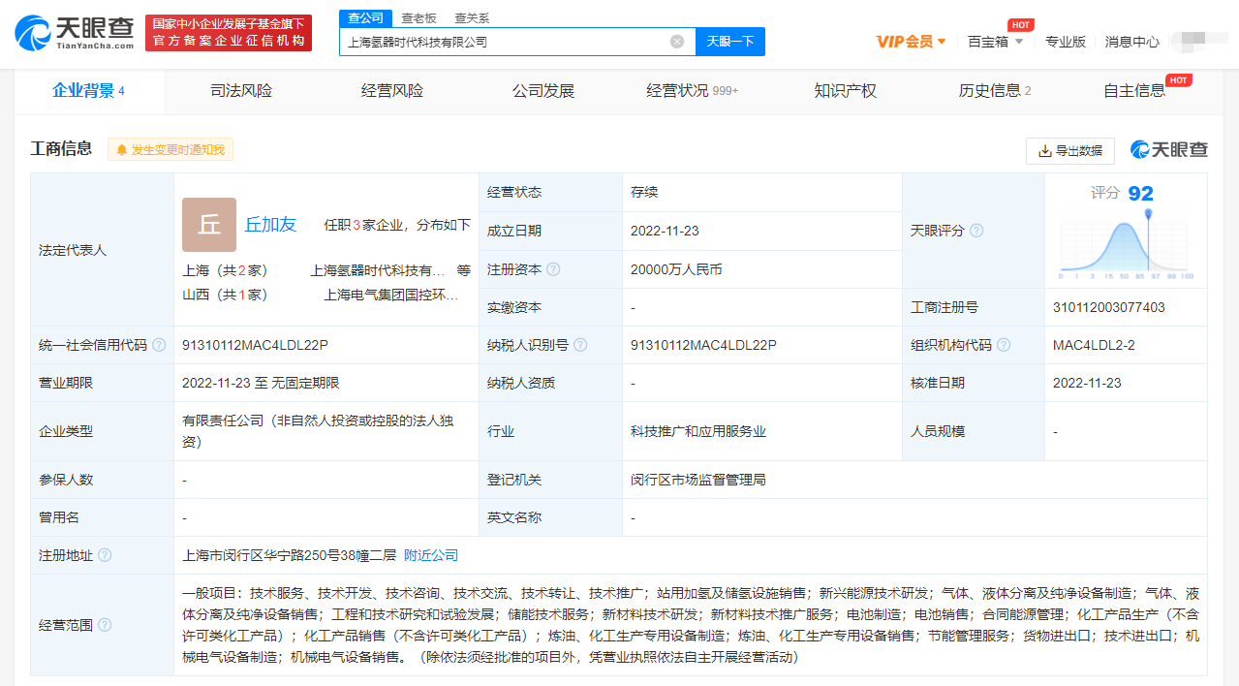Open the 自主信息 tab
Viewport: 1239px width, 686px height.
coord(1134,91)
